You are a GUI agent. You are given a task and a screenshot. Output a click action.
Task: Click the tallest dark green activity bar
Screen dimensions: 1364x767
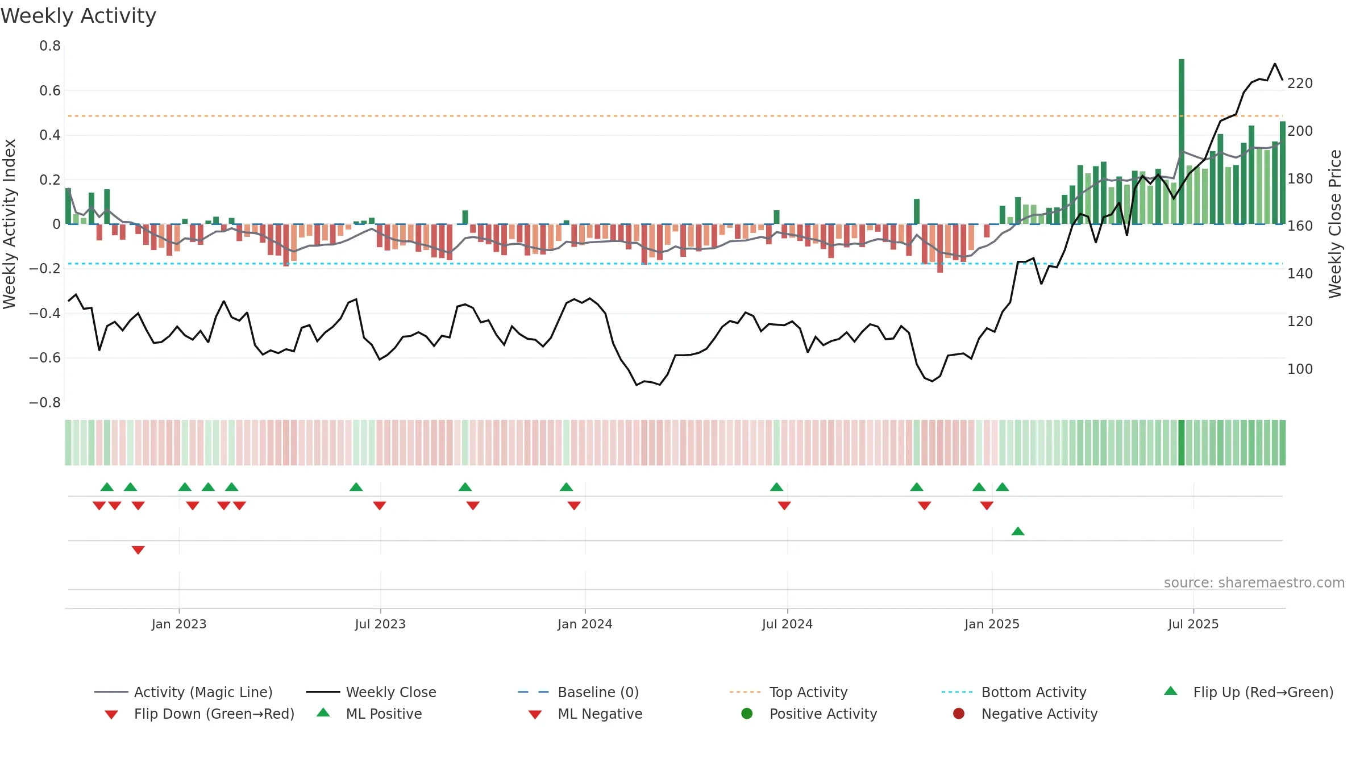[x=1182, y=141]
